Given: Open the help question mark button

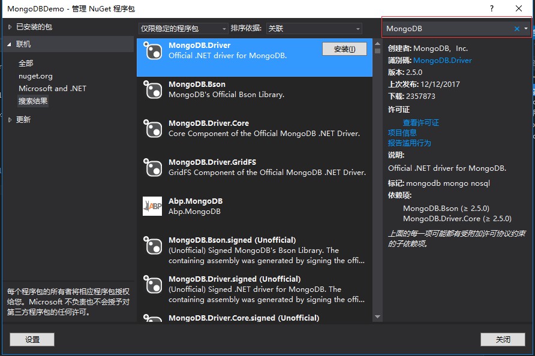Looking at the screenshot, I should tap(492, 8).
